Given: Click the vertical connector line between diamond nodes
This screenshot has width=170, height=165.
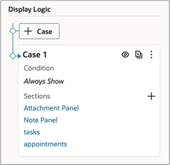Looking at the screenshot, I should pos(13,43).
